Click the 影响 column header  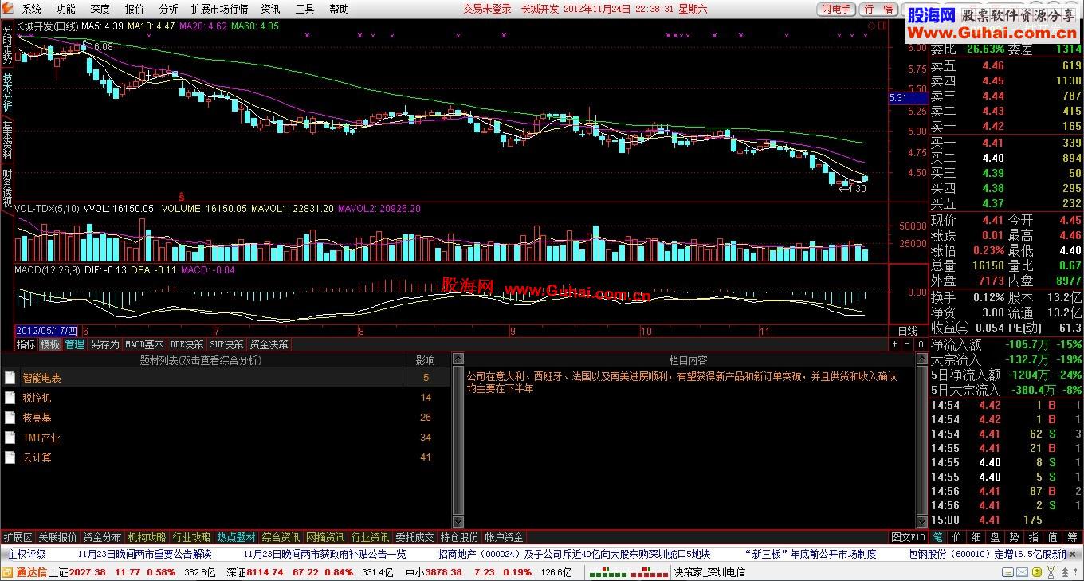[x=426, y=360]
